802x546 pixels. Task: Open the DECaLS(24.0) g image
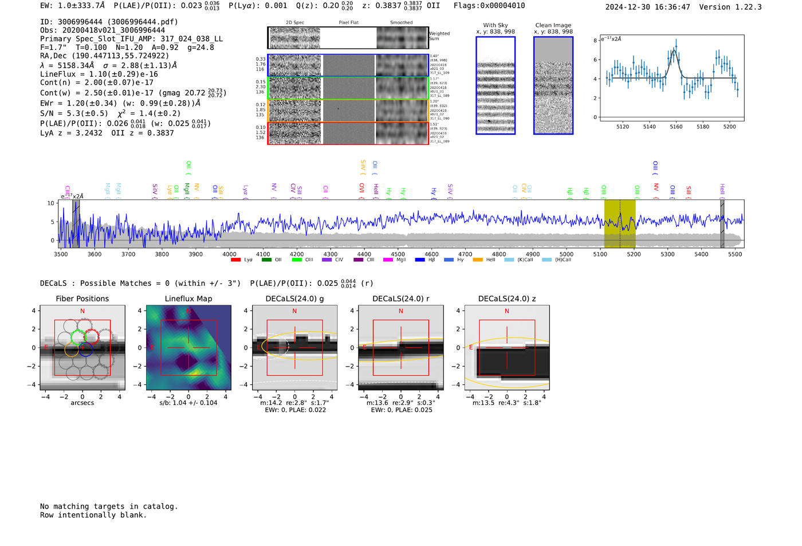[294, 348]
